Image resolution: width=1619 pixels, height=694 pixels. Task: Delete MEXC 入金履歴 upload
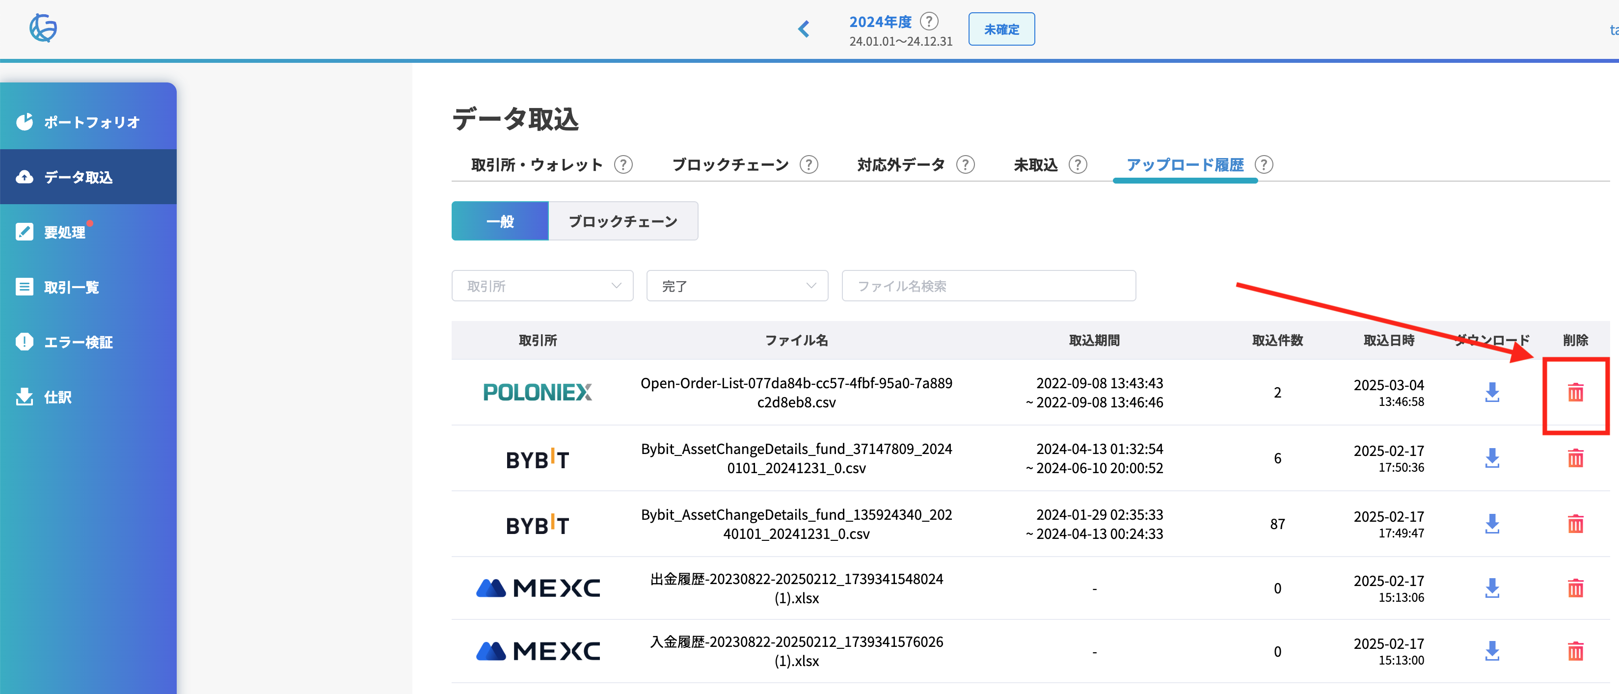tap(1575, 651)
